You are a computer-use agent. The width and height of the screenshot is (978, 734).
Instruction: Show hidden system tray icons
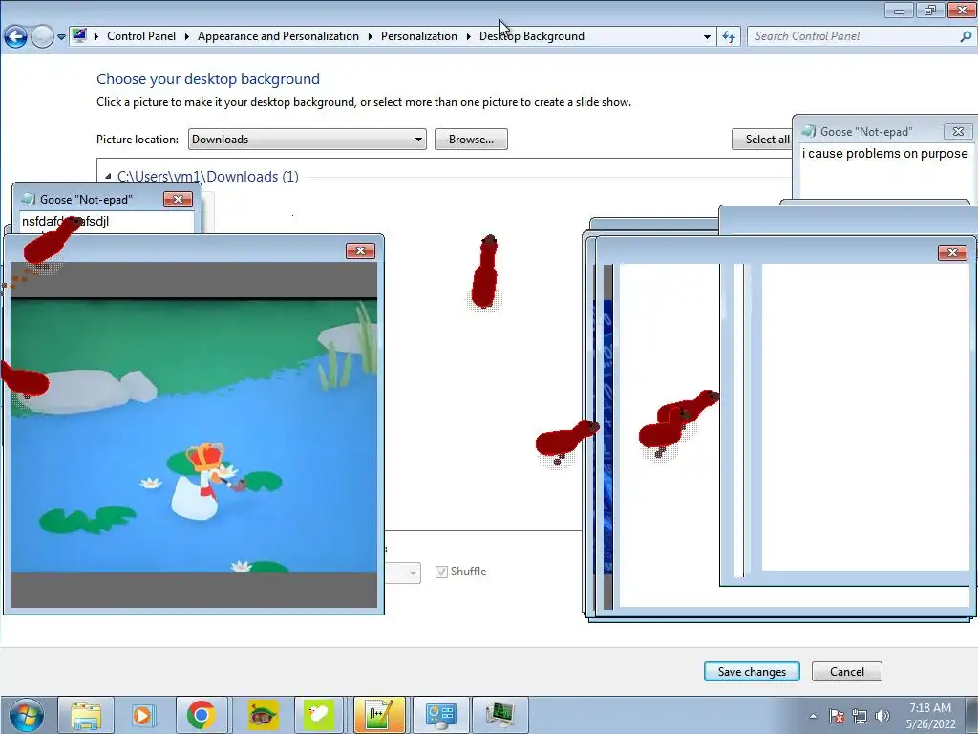(x=813, y=716)
